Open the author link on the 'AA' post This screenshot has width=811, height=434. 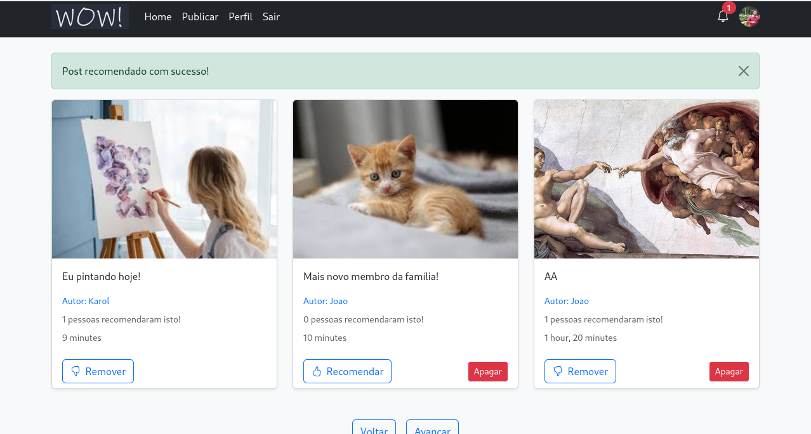tap(567, 301)
